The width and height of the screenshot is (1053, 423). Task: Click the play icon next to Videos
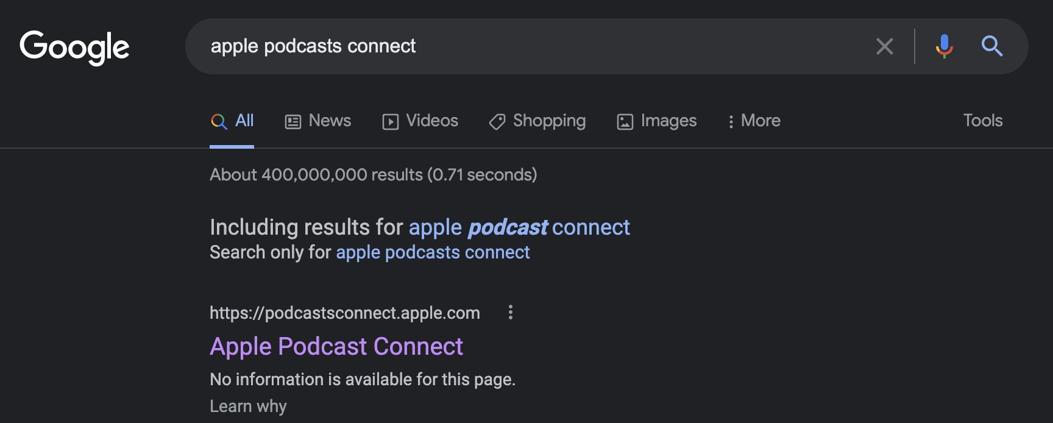390,122
